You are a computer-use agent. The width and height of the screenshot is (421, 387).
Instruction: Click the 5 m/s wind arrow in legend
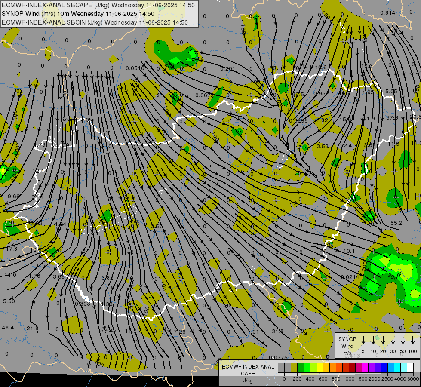(x=363, y=340)
